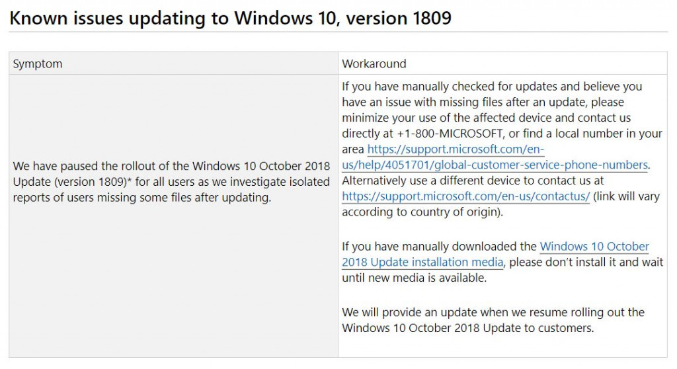The width and height of the screenshot is (677, 369).
Task: Click the Workaround column header cell
Action: coord(502,63)
